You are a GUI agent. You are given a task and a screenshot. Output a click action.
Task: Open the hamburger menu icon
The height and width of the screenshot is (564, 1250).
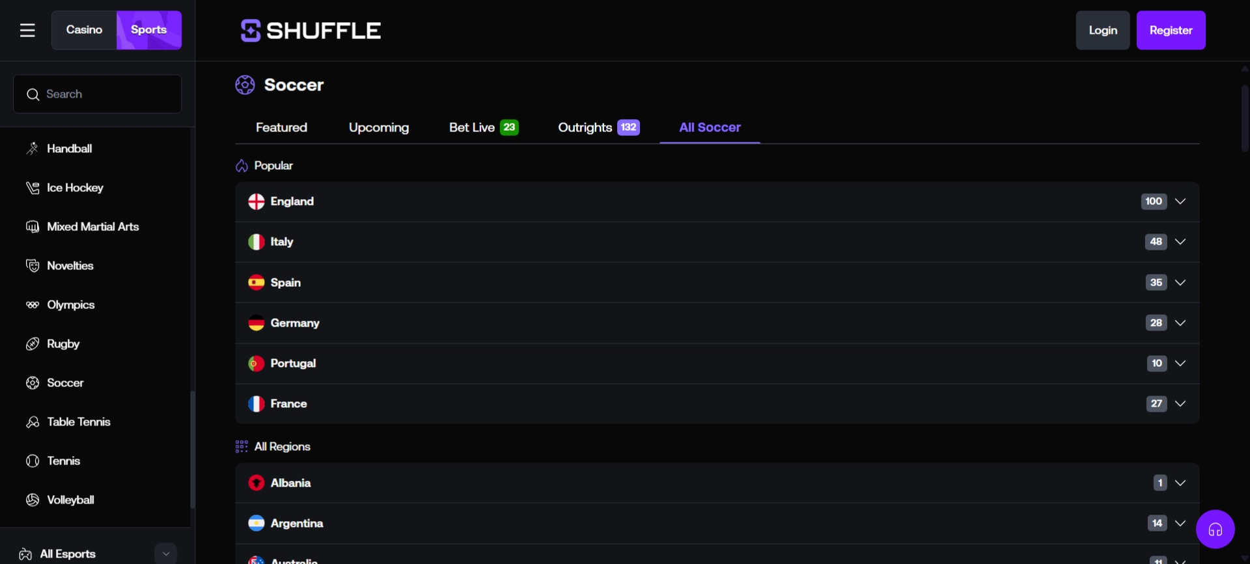tap(27, 30)
